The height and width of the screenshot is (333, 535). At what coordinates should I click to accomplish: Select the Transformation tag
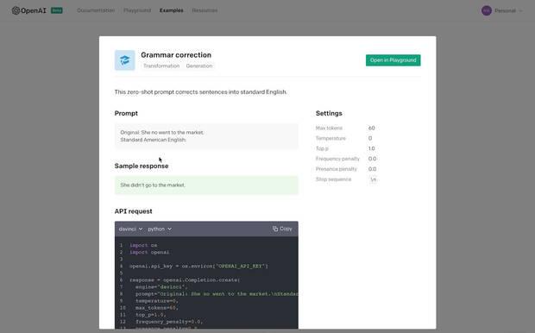coord(161,66)
